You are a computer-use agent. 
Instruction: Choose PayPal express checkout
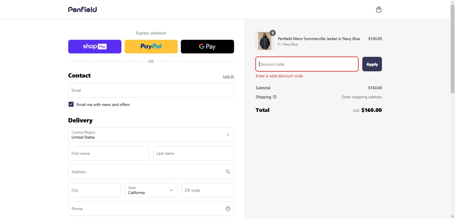pos(151,47)
